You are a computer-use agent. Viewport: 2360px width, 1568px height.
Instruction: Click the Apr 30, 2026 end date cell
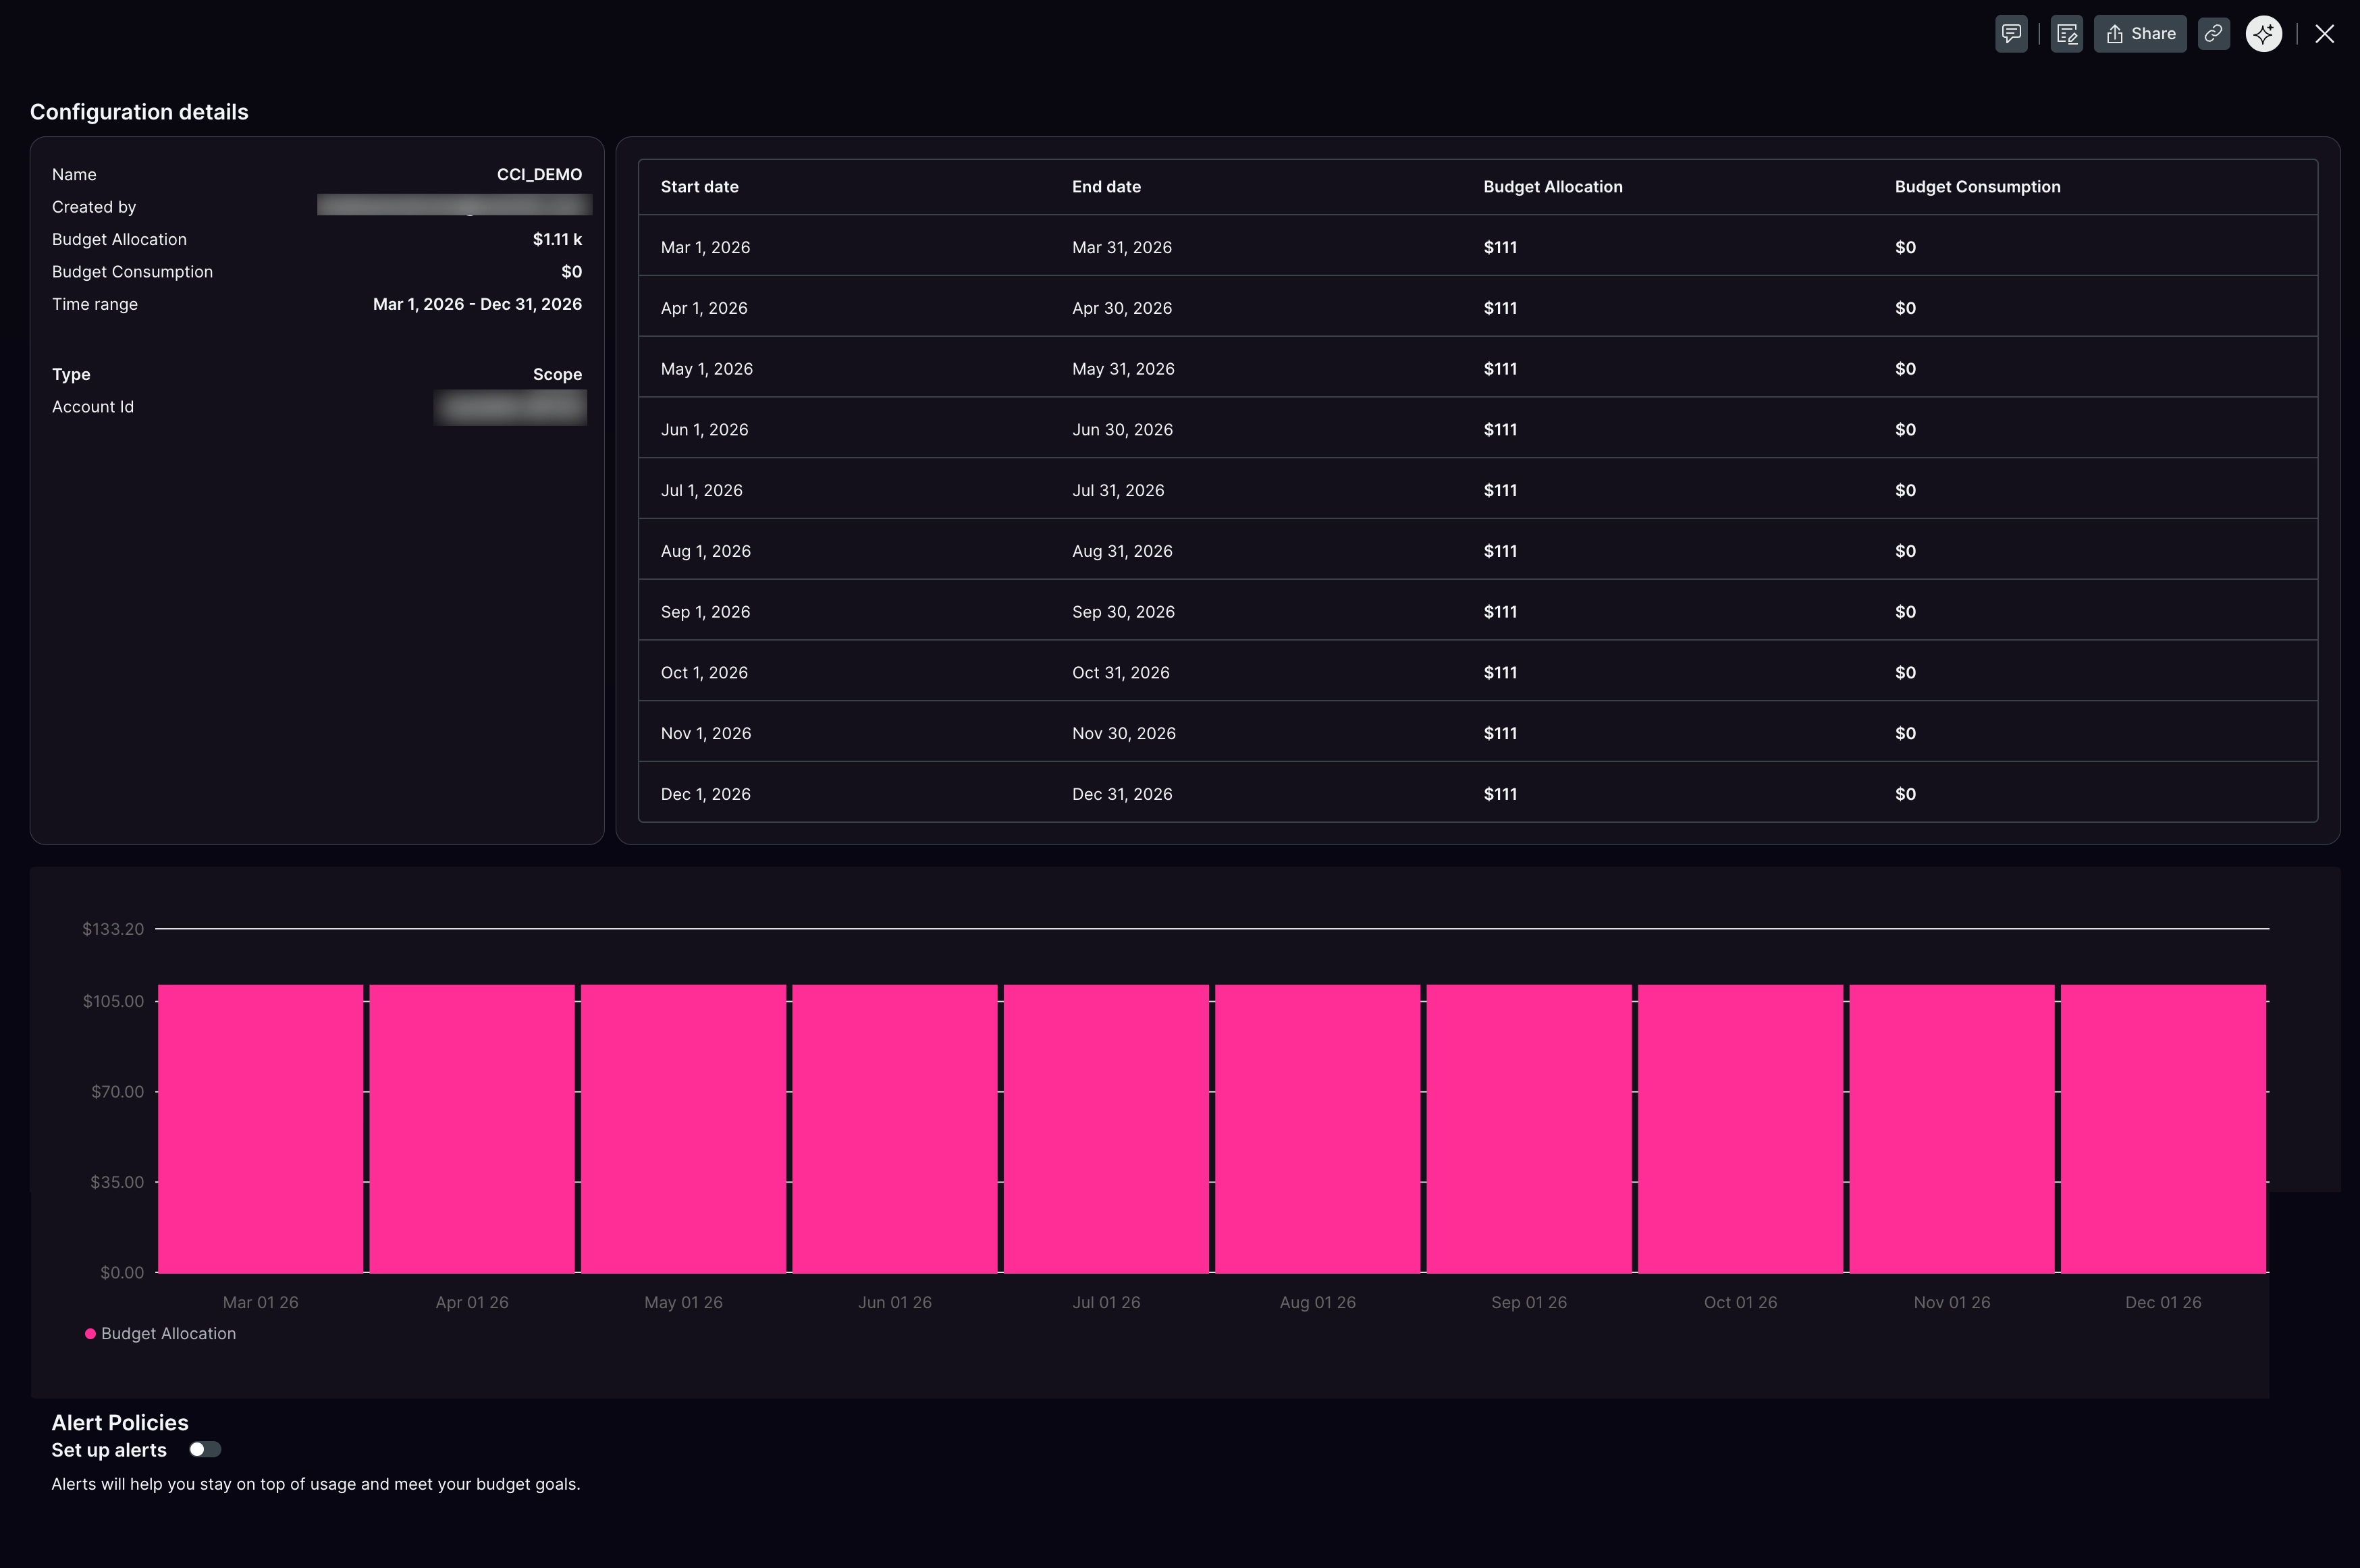coord(1122,308)
